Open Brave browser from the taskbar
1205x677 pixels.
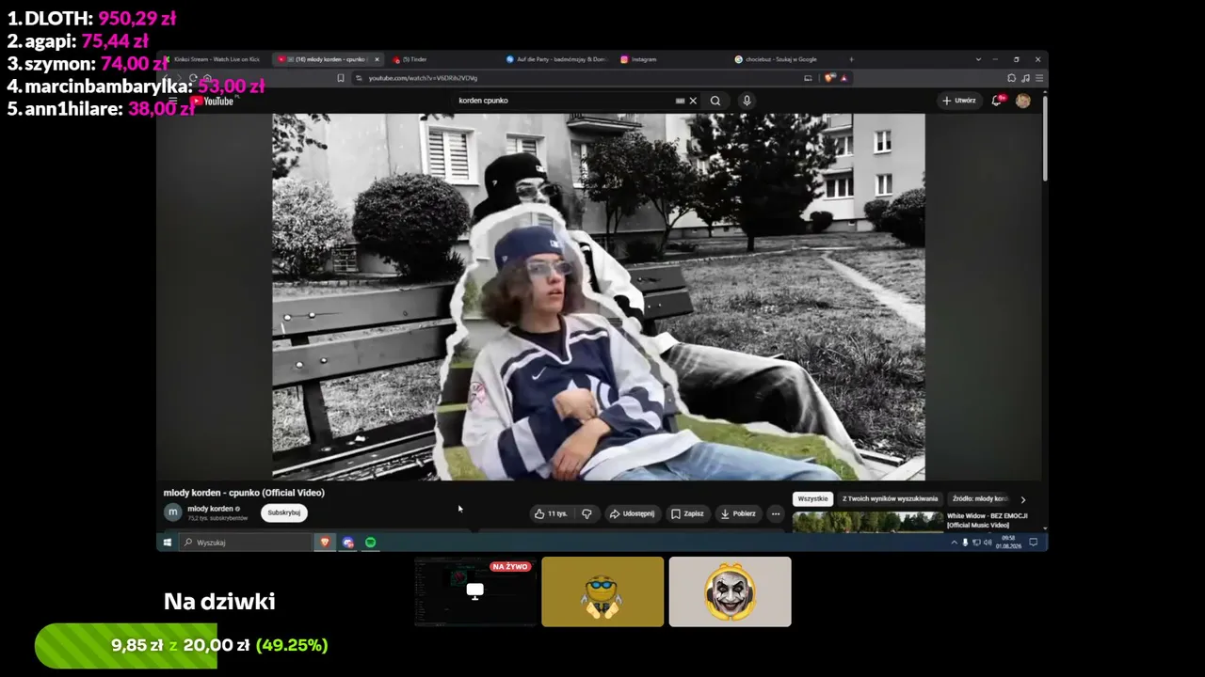coord(325,543)
